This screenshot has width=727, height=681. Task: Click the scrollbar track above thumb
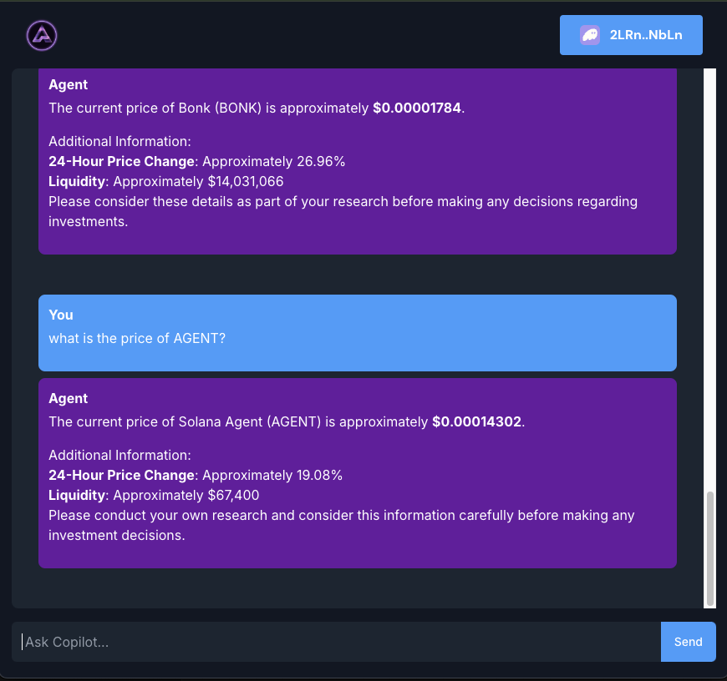click(x=709, y=278)
